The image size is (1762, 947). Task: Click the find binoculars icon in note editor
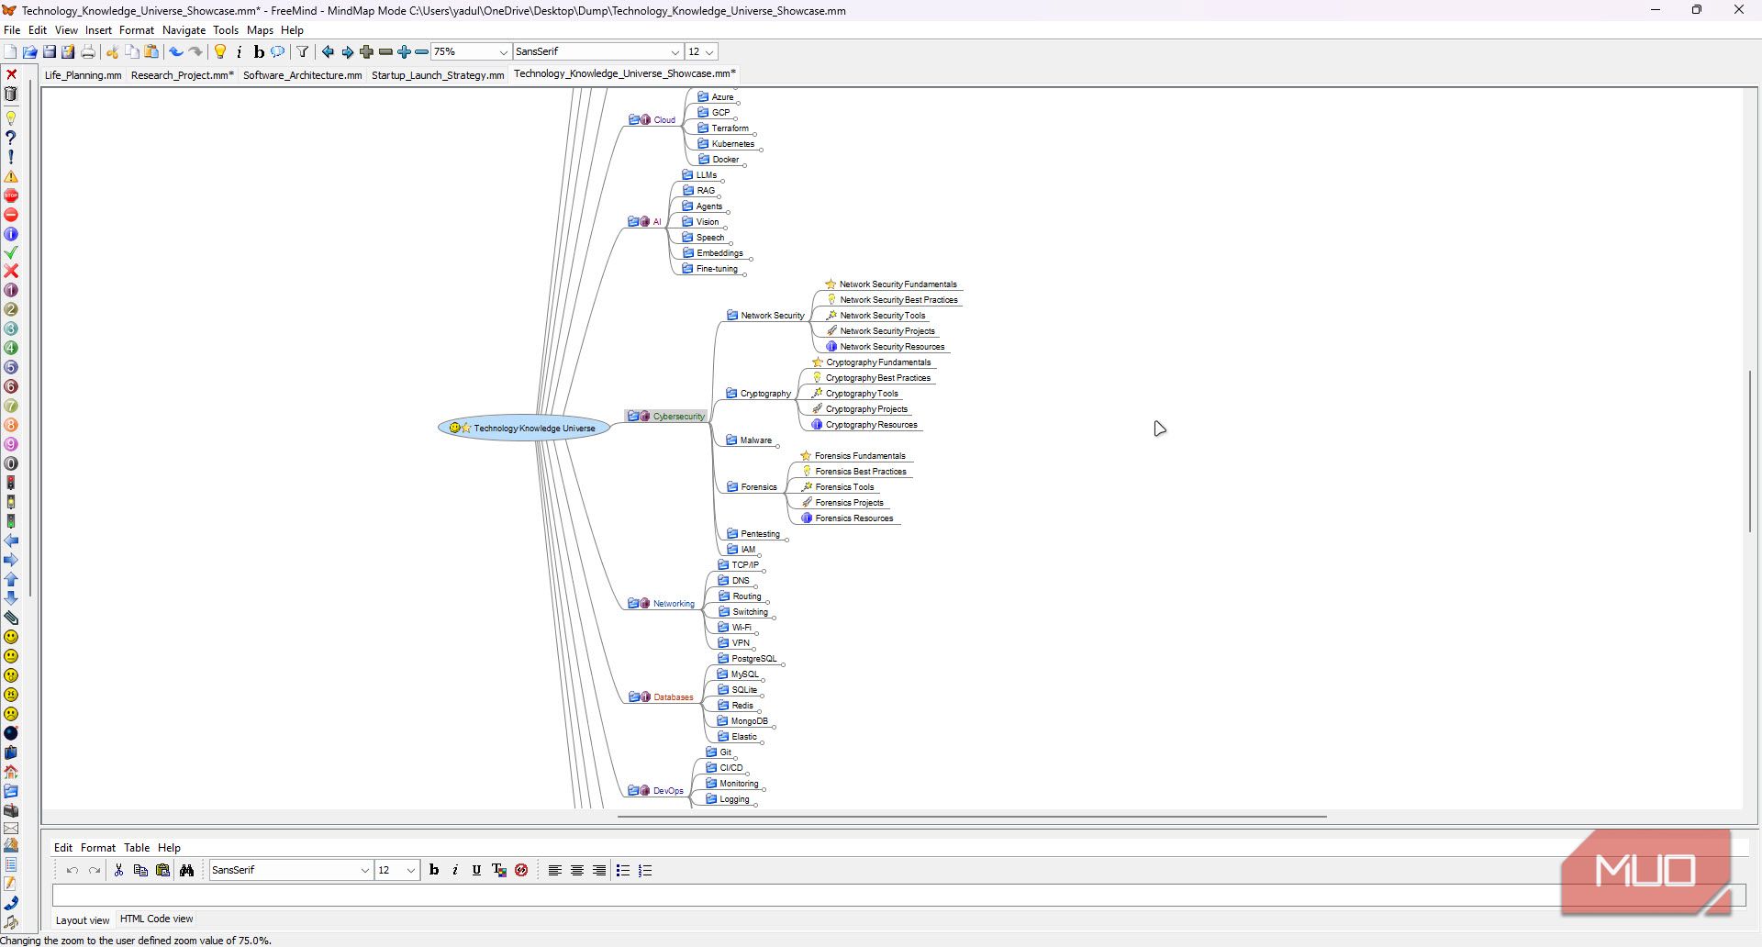point(186,871)
